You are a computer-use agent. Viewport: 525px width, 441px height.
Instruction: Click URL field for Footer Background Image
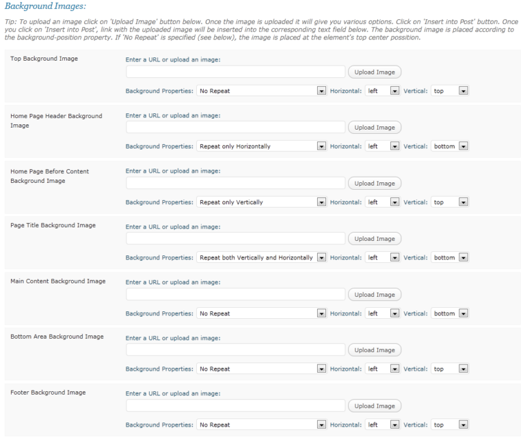pyautogui.click(x=235, y=406)
